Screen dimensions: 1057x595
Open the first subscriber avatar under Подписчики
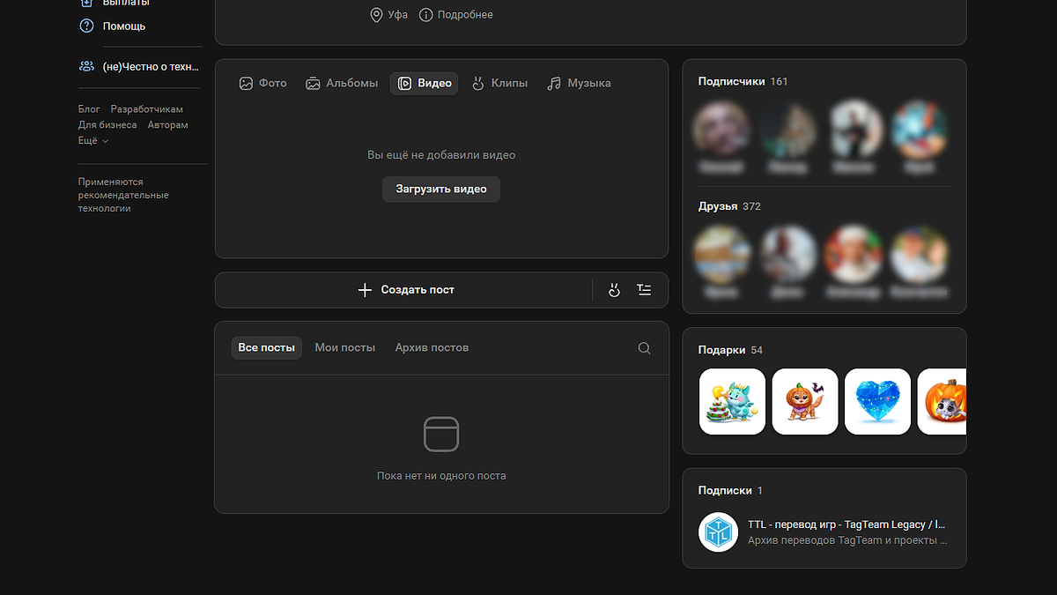[x=721, y=129]
